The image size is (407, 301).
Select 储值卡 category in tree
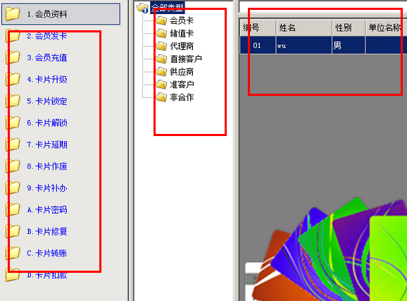(x=182, y=33)
